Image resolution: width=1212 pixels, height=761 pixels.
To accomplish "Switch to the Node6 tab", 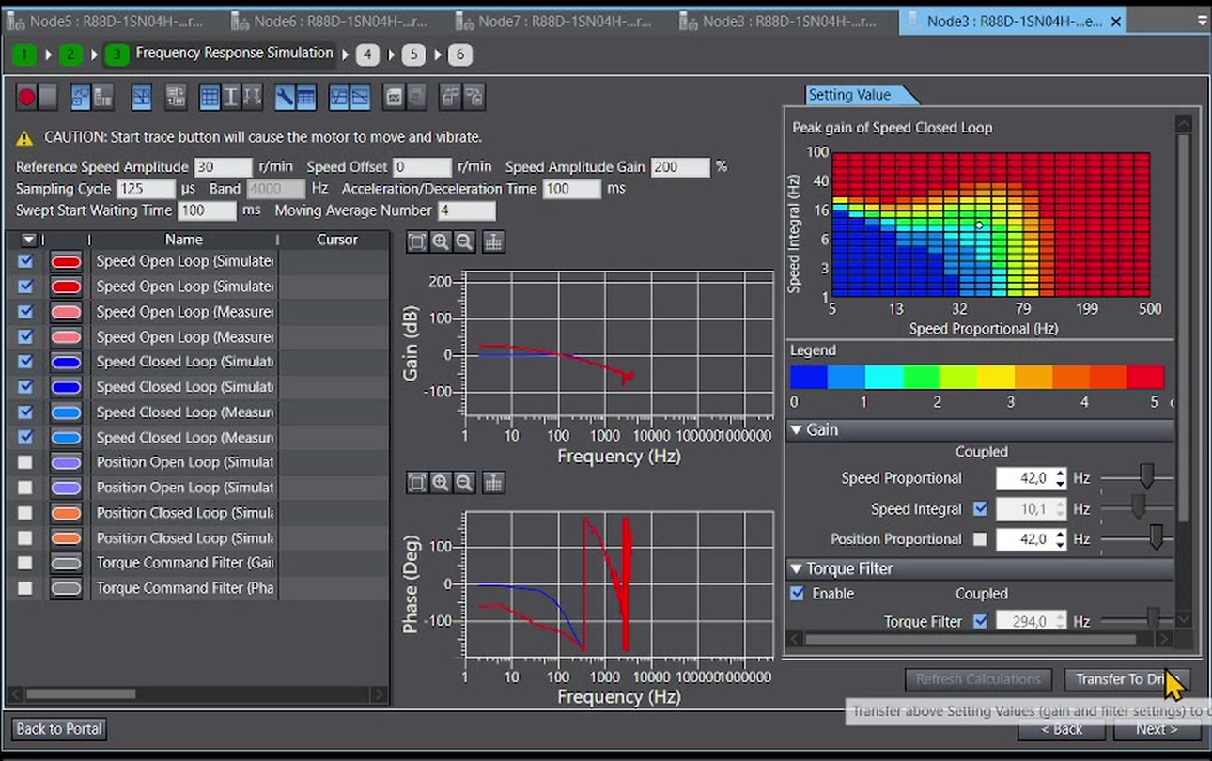I will pos(337,21).
